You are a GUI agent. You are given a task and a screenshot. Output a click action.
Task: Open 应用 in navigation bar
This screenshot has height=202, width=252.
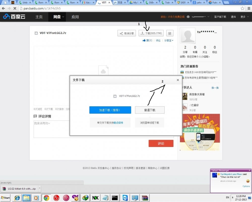point(75,17)
